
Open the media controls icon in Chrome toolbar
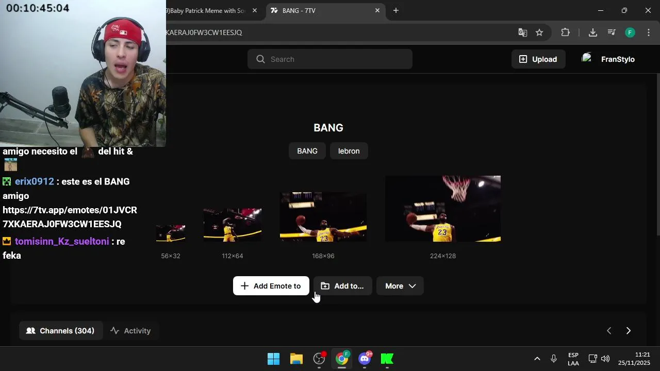pos(612,32)
